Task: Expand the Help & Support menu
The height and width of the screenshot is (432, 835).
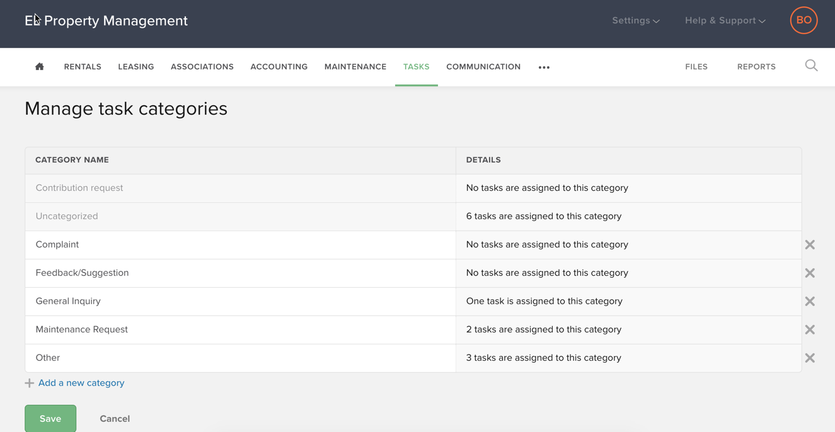Action: (x=724, y=20)
